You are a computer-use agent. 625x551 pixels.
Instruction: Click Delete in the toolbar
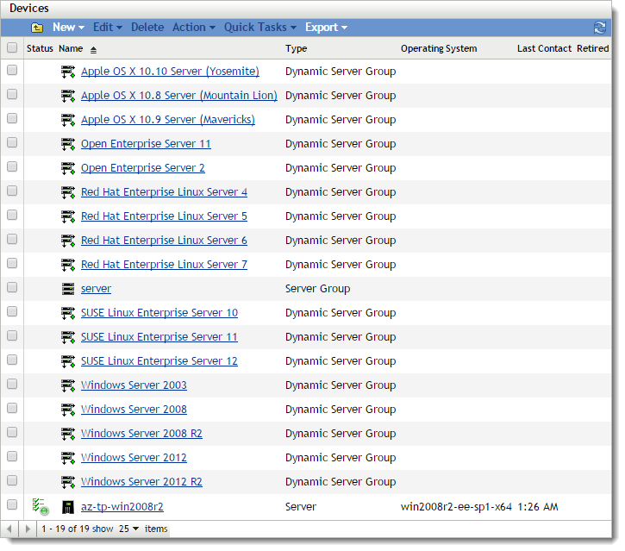(x=147, y=27)
